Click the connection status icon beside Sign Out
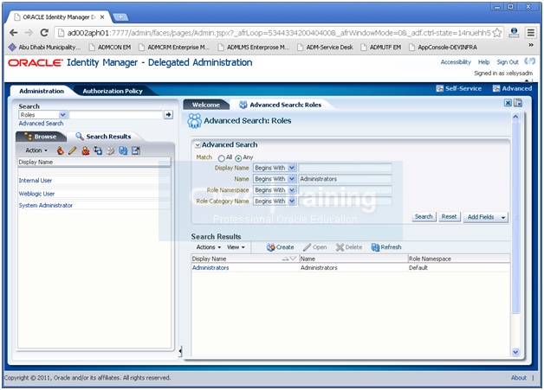 pos(530,61)
